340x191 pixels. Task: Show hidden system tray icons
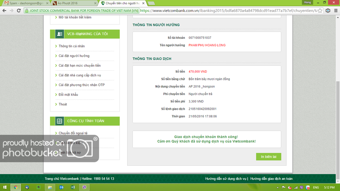tap(278, 188)
